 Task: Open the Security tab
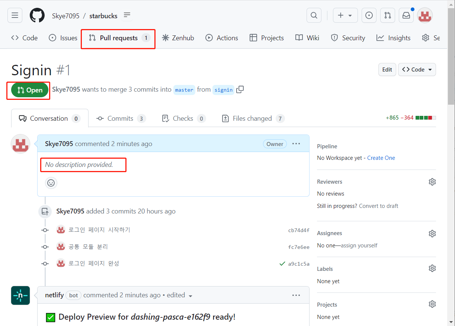[348, 38]
